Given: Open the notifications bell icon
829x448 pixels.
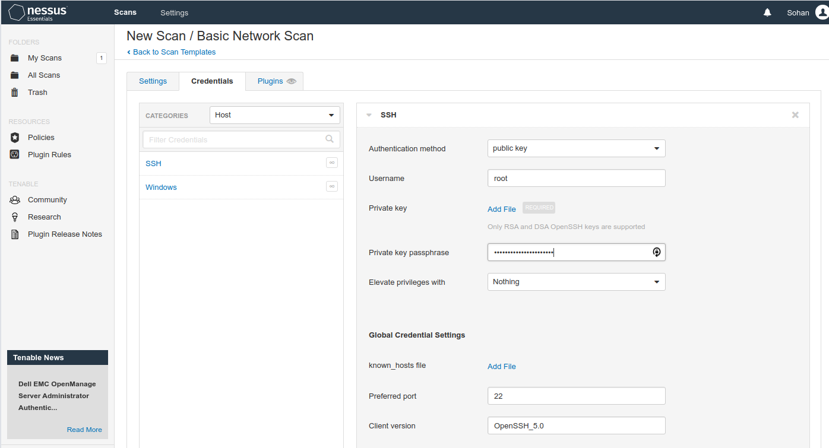Looking at the screenshot, I should [767, 12].
